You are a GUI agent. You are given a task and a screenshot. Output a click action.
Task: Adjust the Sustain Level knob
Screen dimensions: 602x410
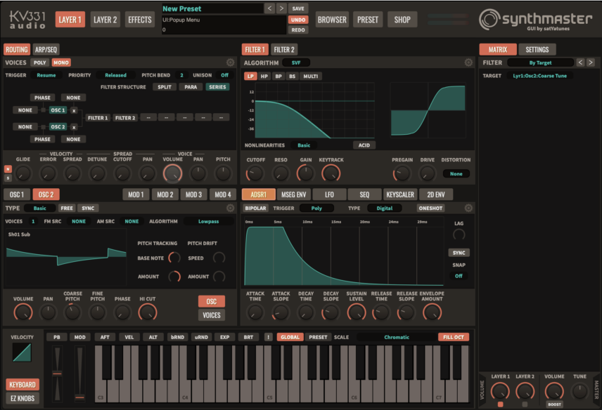357,312
